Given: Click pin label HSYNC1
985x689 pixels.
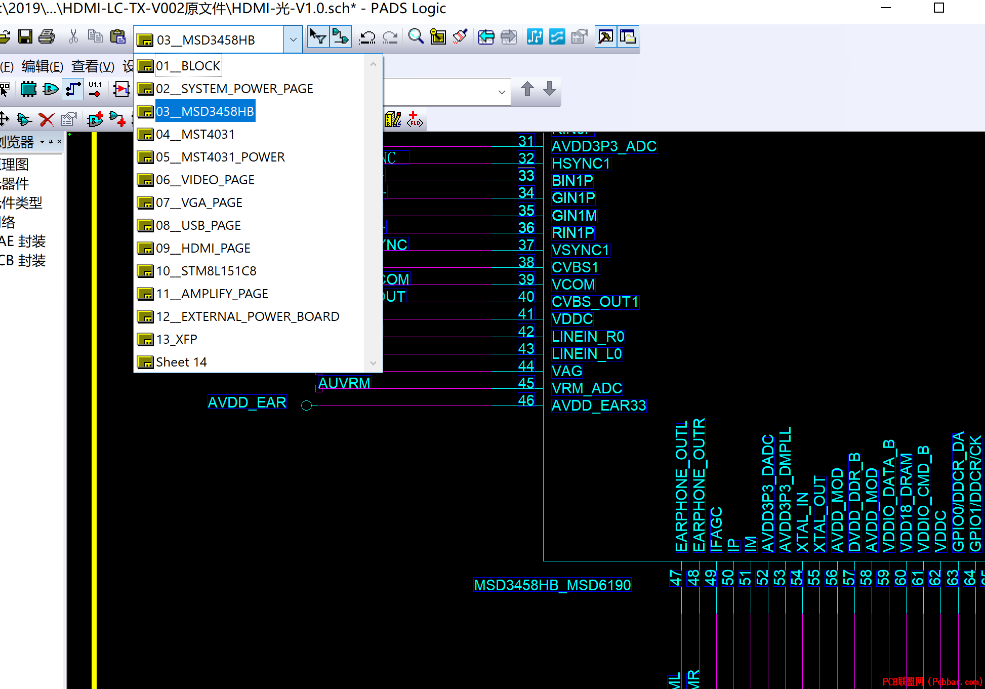Looking at the screenshot, I should click(x=581, y=164).
